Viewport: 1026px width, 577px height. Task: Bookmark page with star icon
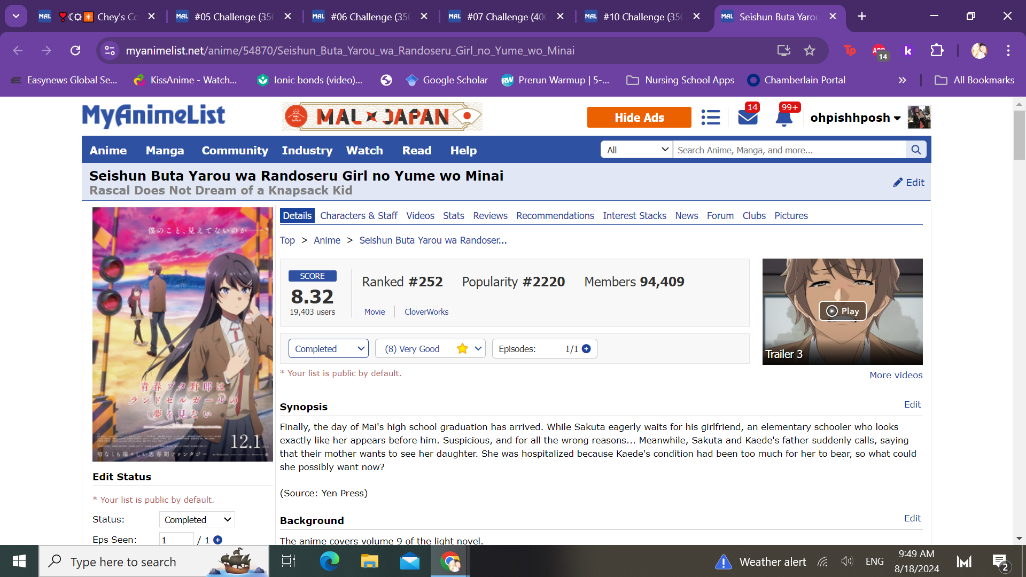810,51
